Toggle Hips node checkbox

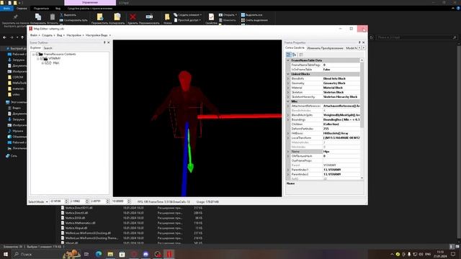46,63
